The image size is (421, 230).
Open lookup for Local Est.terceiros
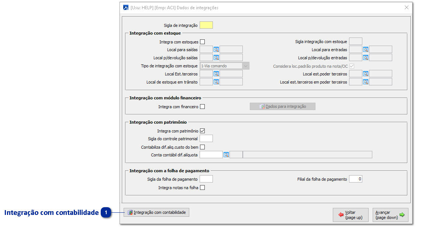216,74
